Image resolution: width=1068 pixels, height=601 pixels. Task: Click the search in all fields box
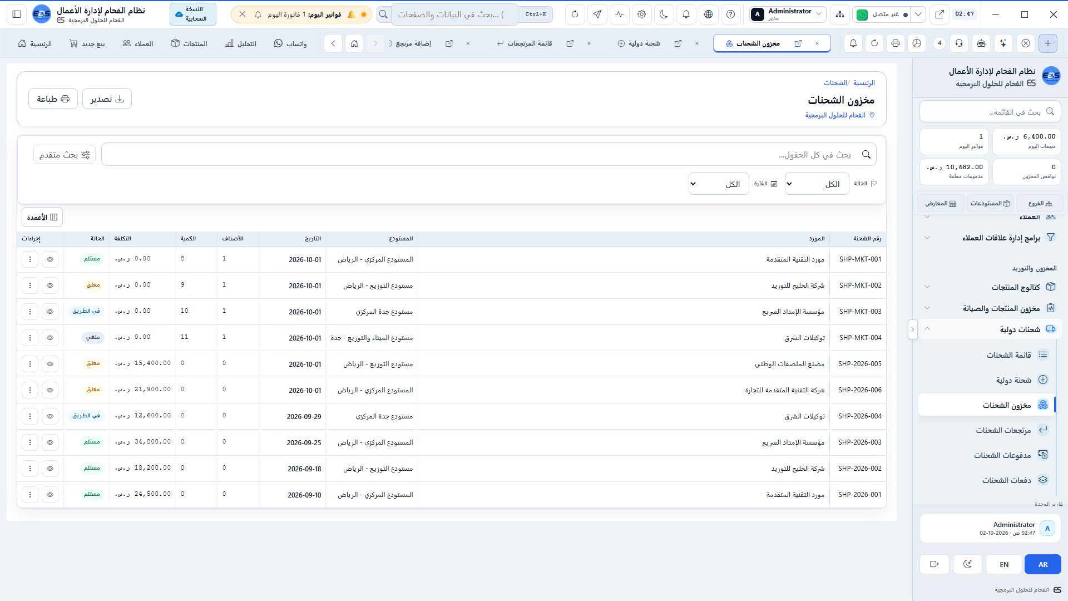[489, 155]
